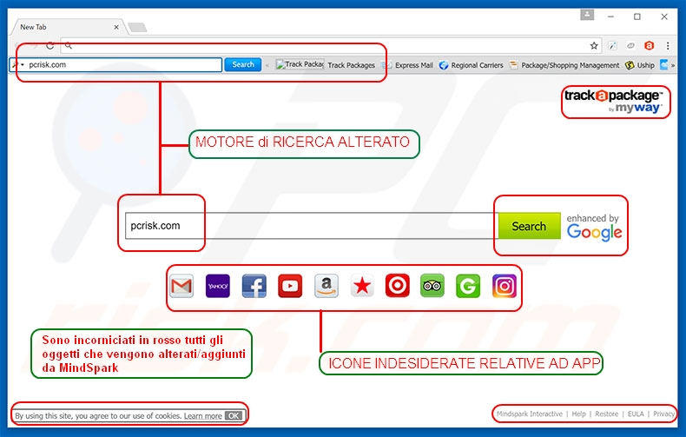Open the Amazon shortcut icon
Screen dimensions: 686x437
(326, 286)
